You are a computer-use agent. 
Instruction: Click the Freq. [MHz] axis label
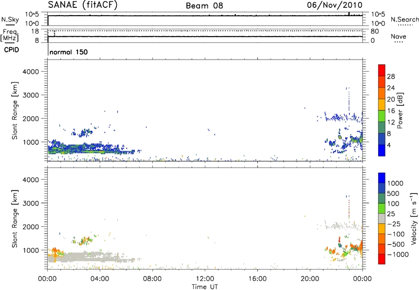[x=9, y=35]
